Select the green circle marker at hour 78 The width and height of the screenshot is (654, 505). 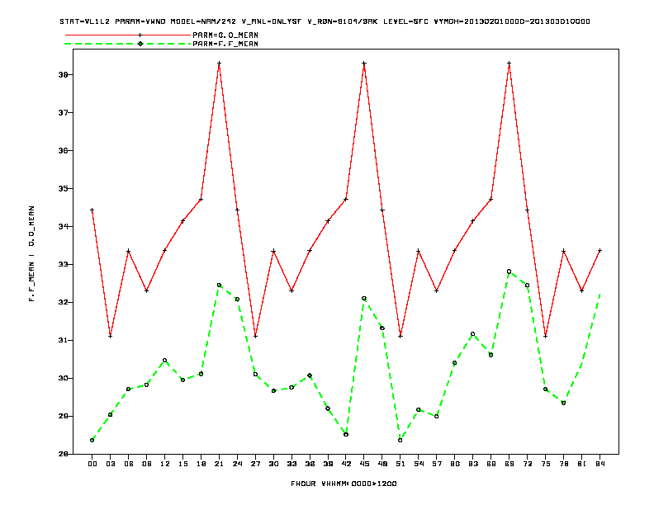pos(563,403)
